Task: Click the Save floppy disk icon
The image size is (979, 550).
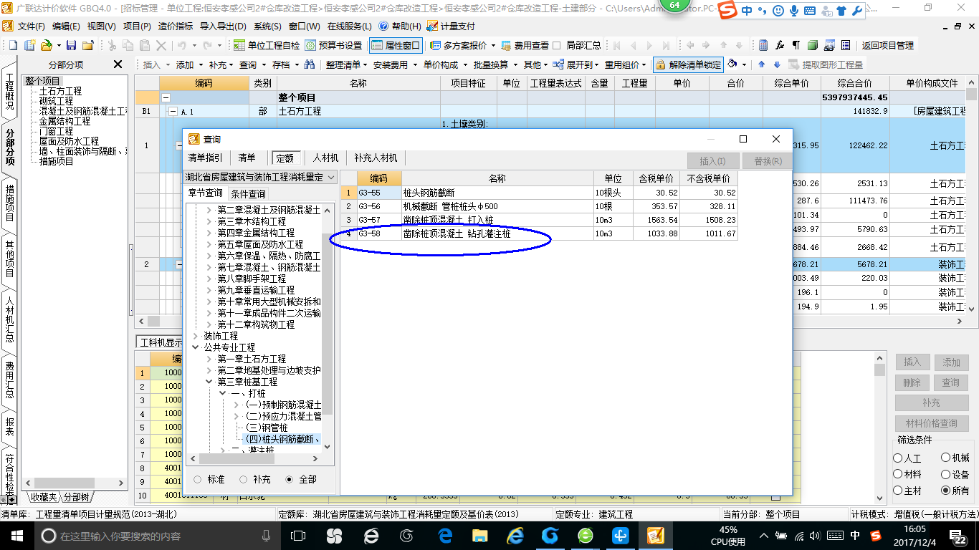Action: 71,45
